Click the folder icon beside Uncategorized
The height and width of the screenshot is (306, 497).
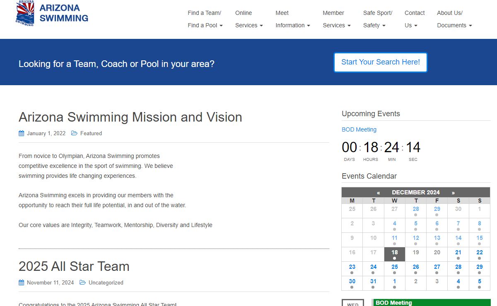pyautogui.click(x=82, y=282)
